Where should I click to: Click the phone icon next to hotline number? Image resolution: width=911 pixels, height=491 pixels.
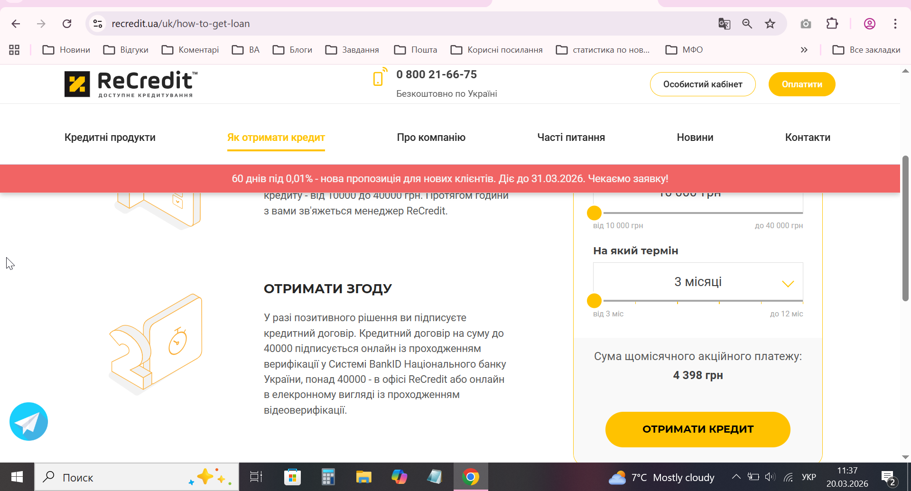[380, 77]
